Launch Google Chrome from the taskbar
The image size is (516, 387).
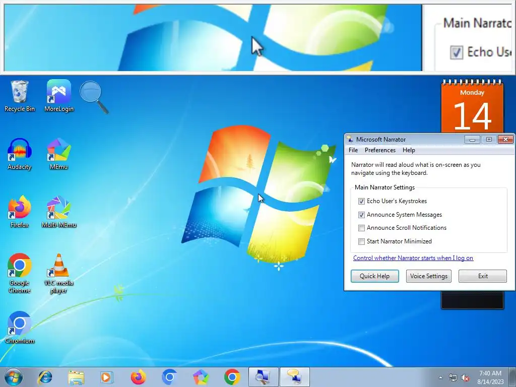[232, 377]
